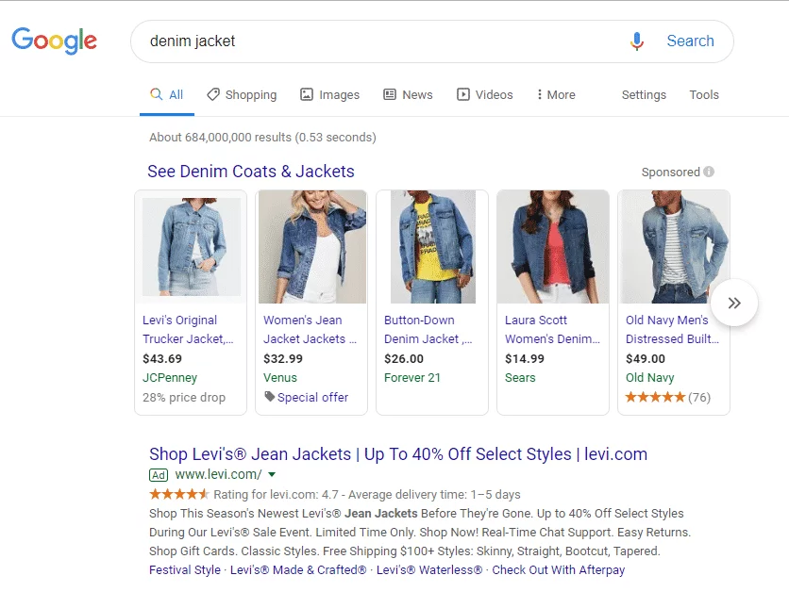Viewport: 789px width, 592px height.
Task: Click the $32.99 price
Action: click(283, 359)
